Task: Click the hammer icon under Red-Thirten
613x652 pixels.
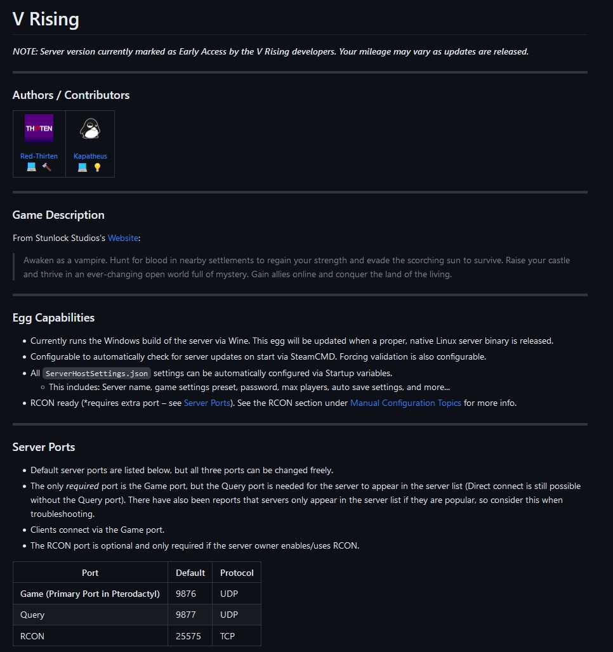Action: 46,167
